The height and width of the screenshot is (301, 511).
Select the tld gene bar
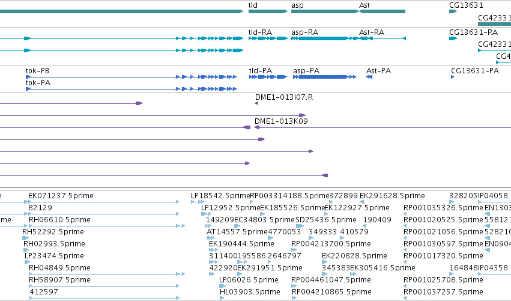268,11
